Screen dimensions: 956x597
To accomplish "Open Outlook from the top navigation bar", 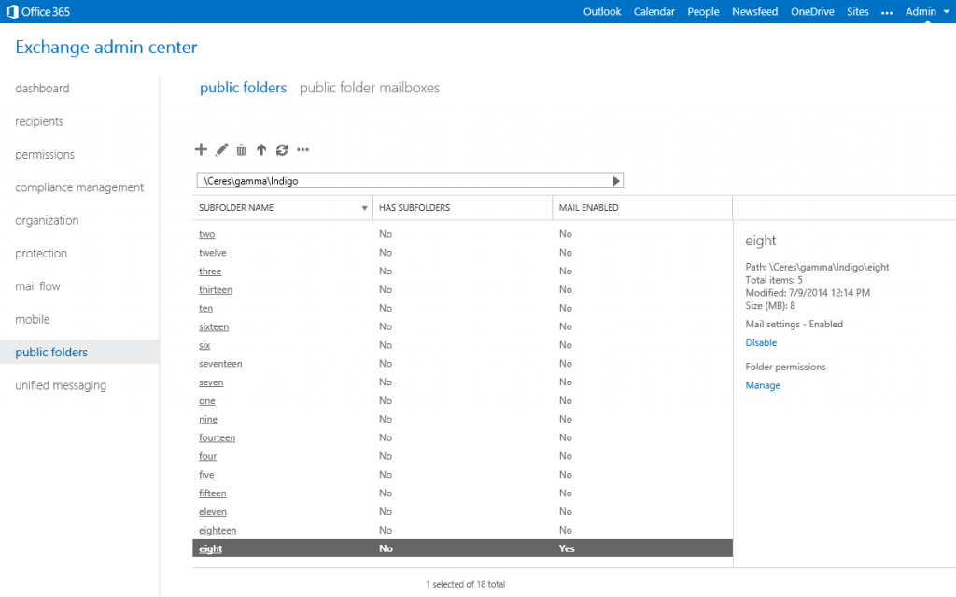I will click(x=602, y=12).
